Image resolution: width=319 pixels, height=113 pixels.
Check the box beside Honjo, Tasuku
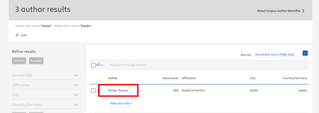point(93,91)
